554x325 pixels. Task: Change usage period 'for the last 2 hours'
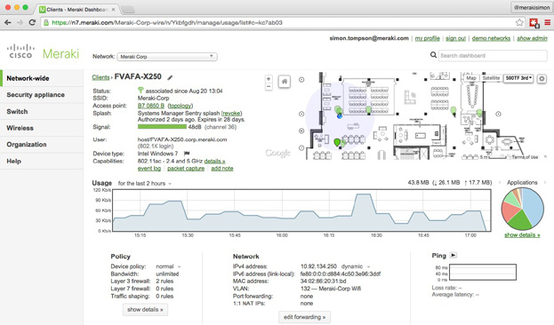(x=145, y=184)
